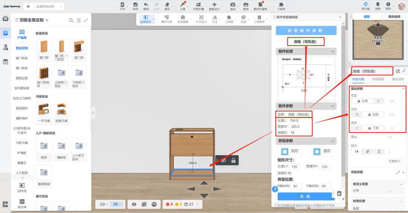Set width anchor to 左侧
Image resolution: width=408 pixels, height=213 pixels.
[x=362, y=101]
